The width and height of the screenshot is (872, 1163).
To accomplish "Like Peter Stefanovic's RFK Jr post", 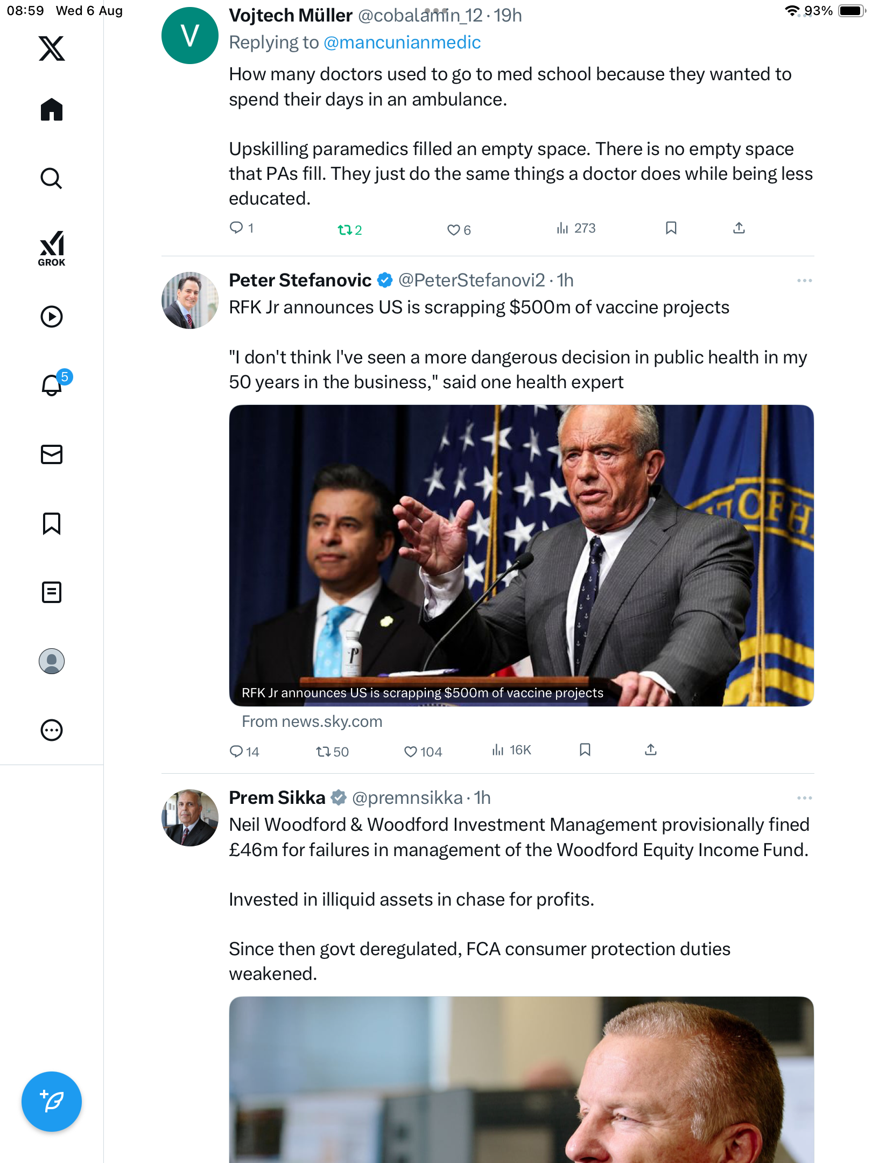I will tap(411, 751).
